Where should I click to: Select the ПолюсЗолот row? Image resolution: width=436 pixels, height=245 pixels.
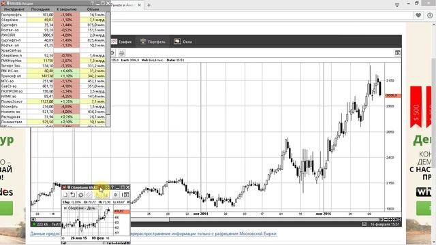pos(53,101)
